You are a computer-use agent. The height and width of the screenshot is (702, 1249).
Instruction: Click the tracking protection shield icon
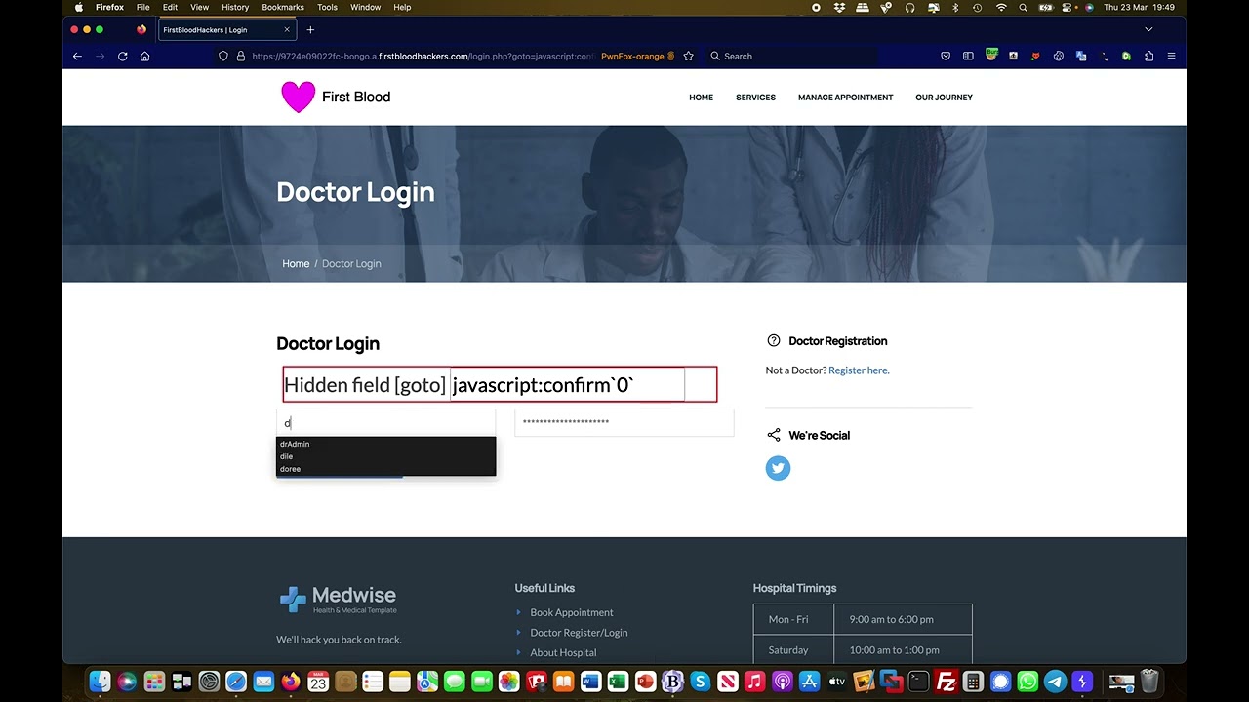coord(223,56)
